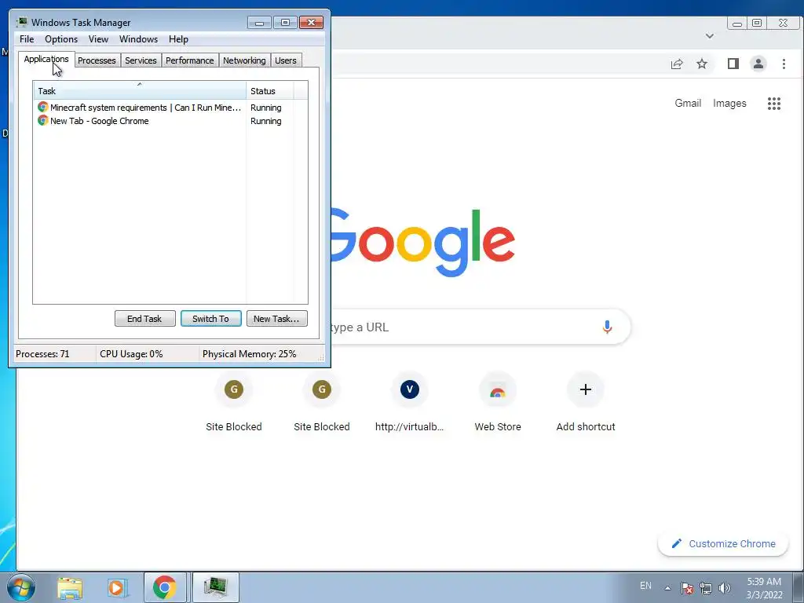Open the Help menu

click(x=178, y=39)
